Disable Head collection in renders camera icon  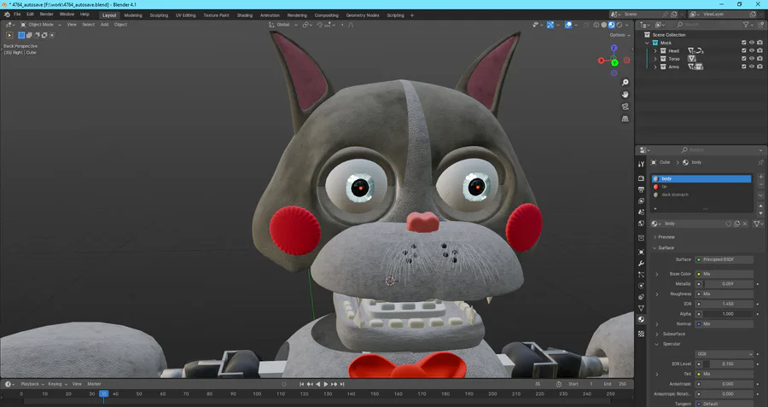[759, 50]
